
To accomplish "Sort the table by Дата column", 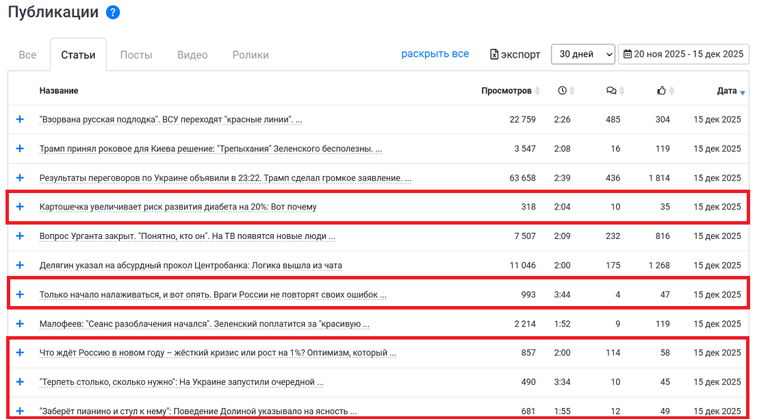I will [727, 90].
